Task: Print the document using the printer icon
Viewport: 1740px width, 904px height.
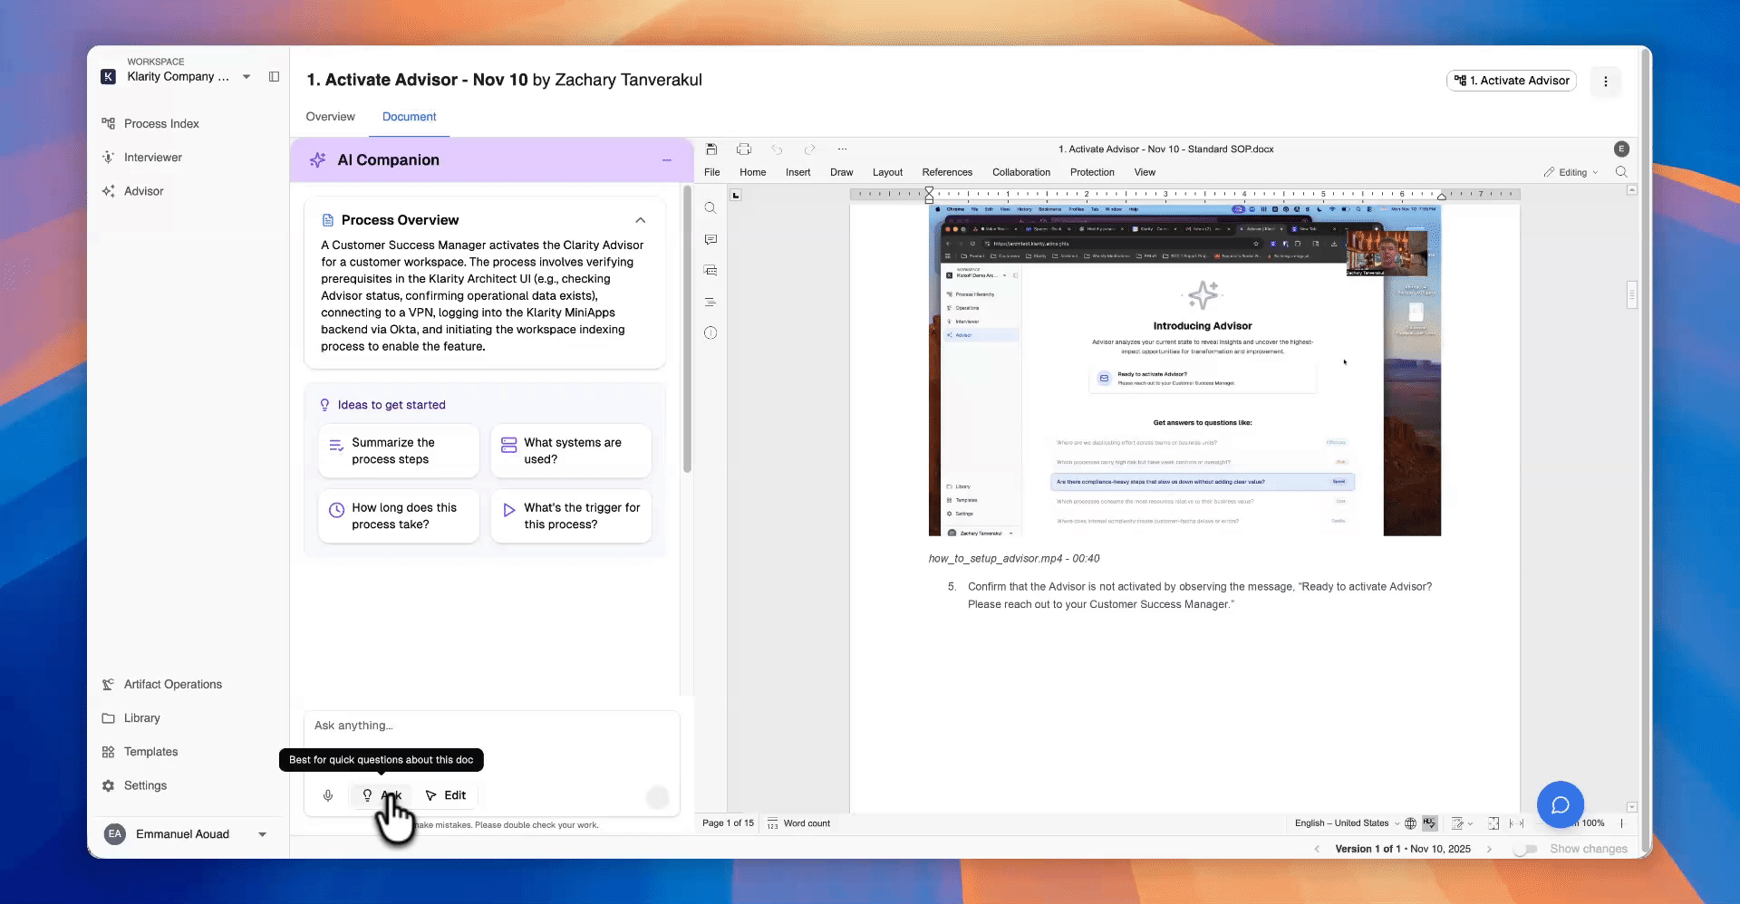Action: [x=744, y=149]
